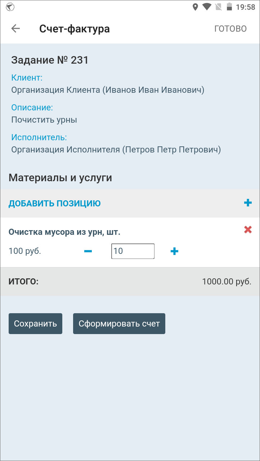This screenshot has width=260, height=461.
Task: Tap the round app icon in status bar
Action: (x=10, y=7)
